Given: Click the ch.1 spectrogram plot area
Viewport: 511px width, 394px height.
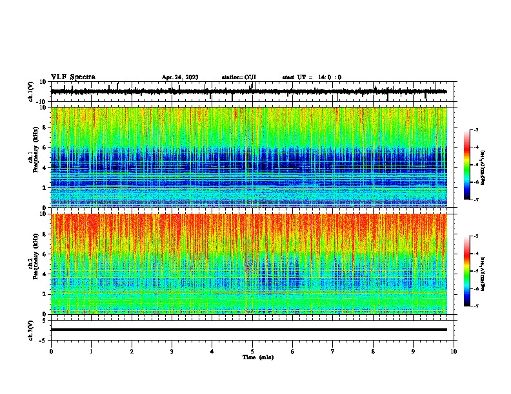Looking at the screenshot, I should click(x=249, y=157).
